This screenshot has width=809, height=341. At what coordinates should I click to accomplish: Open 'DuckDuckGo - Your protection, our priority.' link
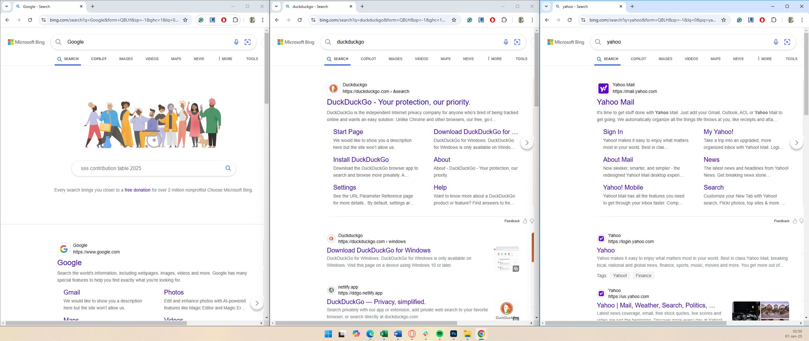pyautogui.click(x=398, y=102)
